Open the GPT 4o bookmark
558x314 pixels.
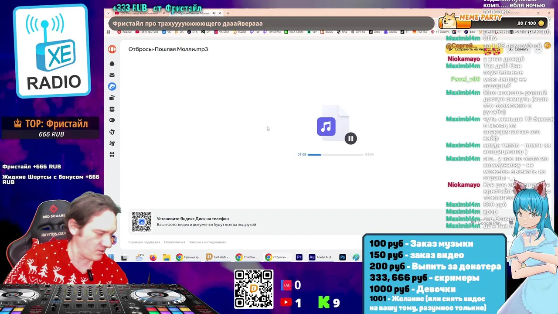[x=359, y=32]
